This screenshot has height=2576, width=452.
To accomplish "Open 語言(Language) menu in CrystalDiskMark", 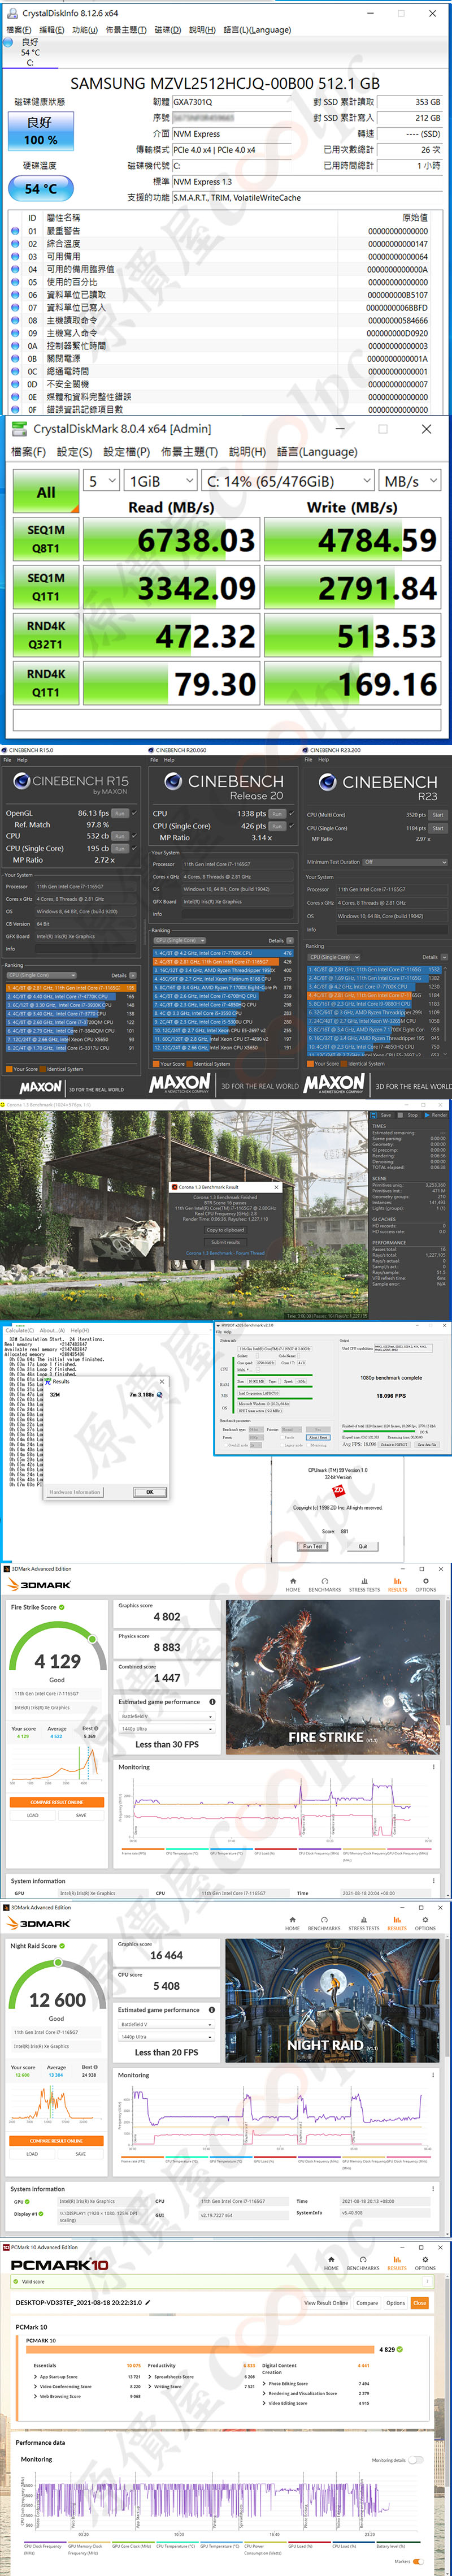I will pyautogui.click(x=317, y=451).
